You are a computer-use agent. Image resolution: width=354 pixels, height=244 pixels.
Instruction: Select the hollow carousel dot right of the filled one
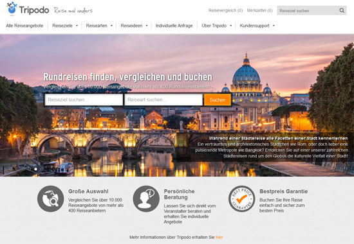[x=42, y=169]
